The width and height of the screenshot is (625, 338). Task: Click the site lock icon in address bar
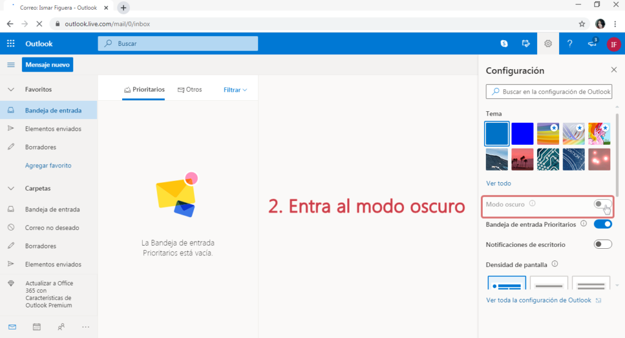click(x=57, y=24)
